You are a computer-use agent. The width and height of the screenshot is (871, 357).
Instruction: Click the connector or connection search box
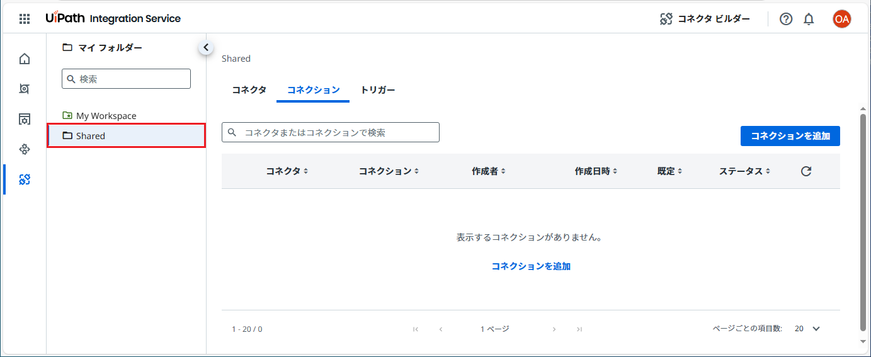coord(330,132)
